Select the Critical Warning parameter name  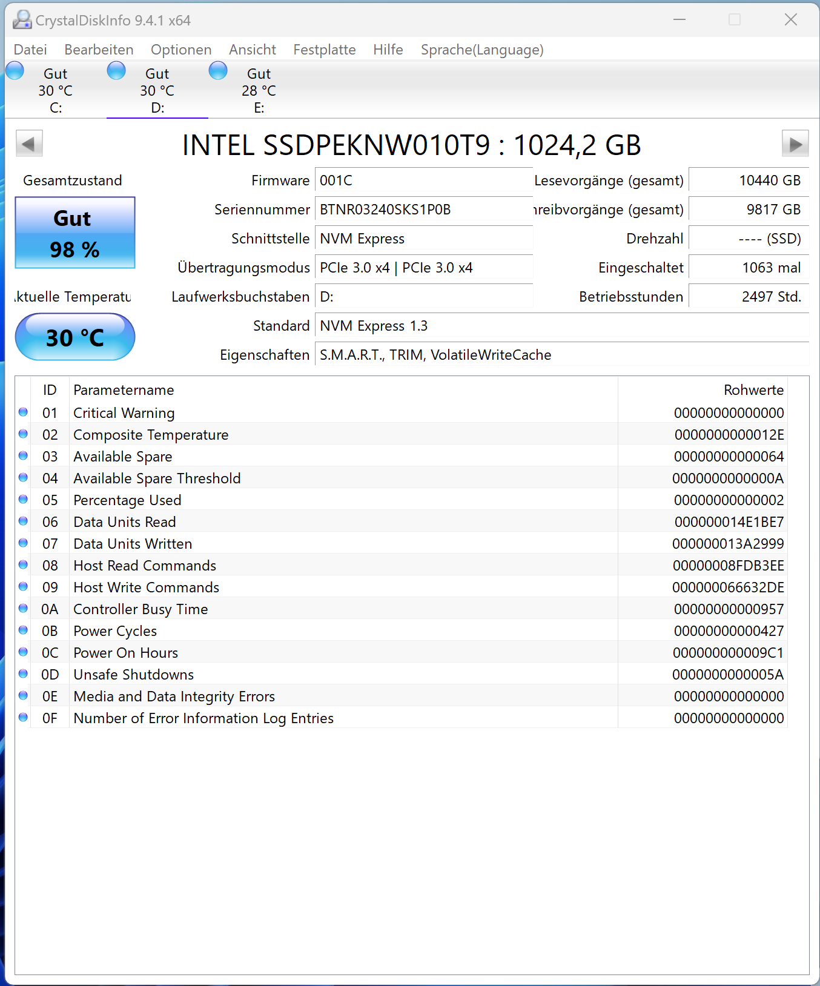click(x=124, y=413)
